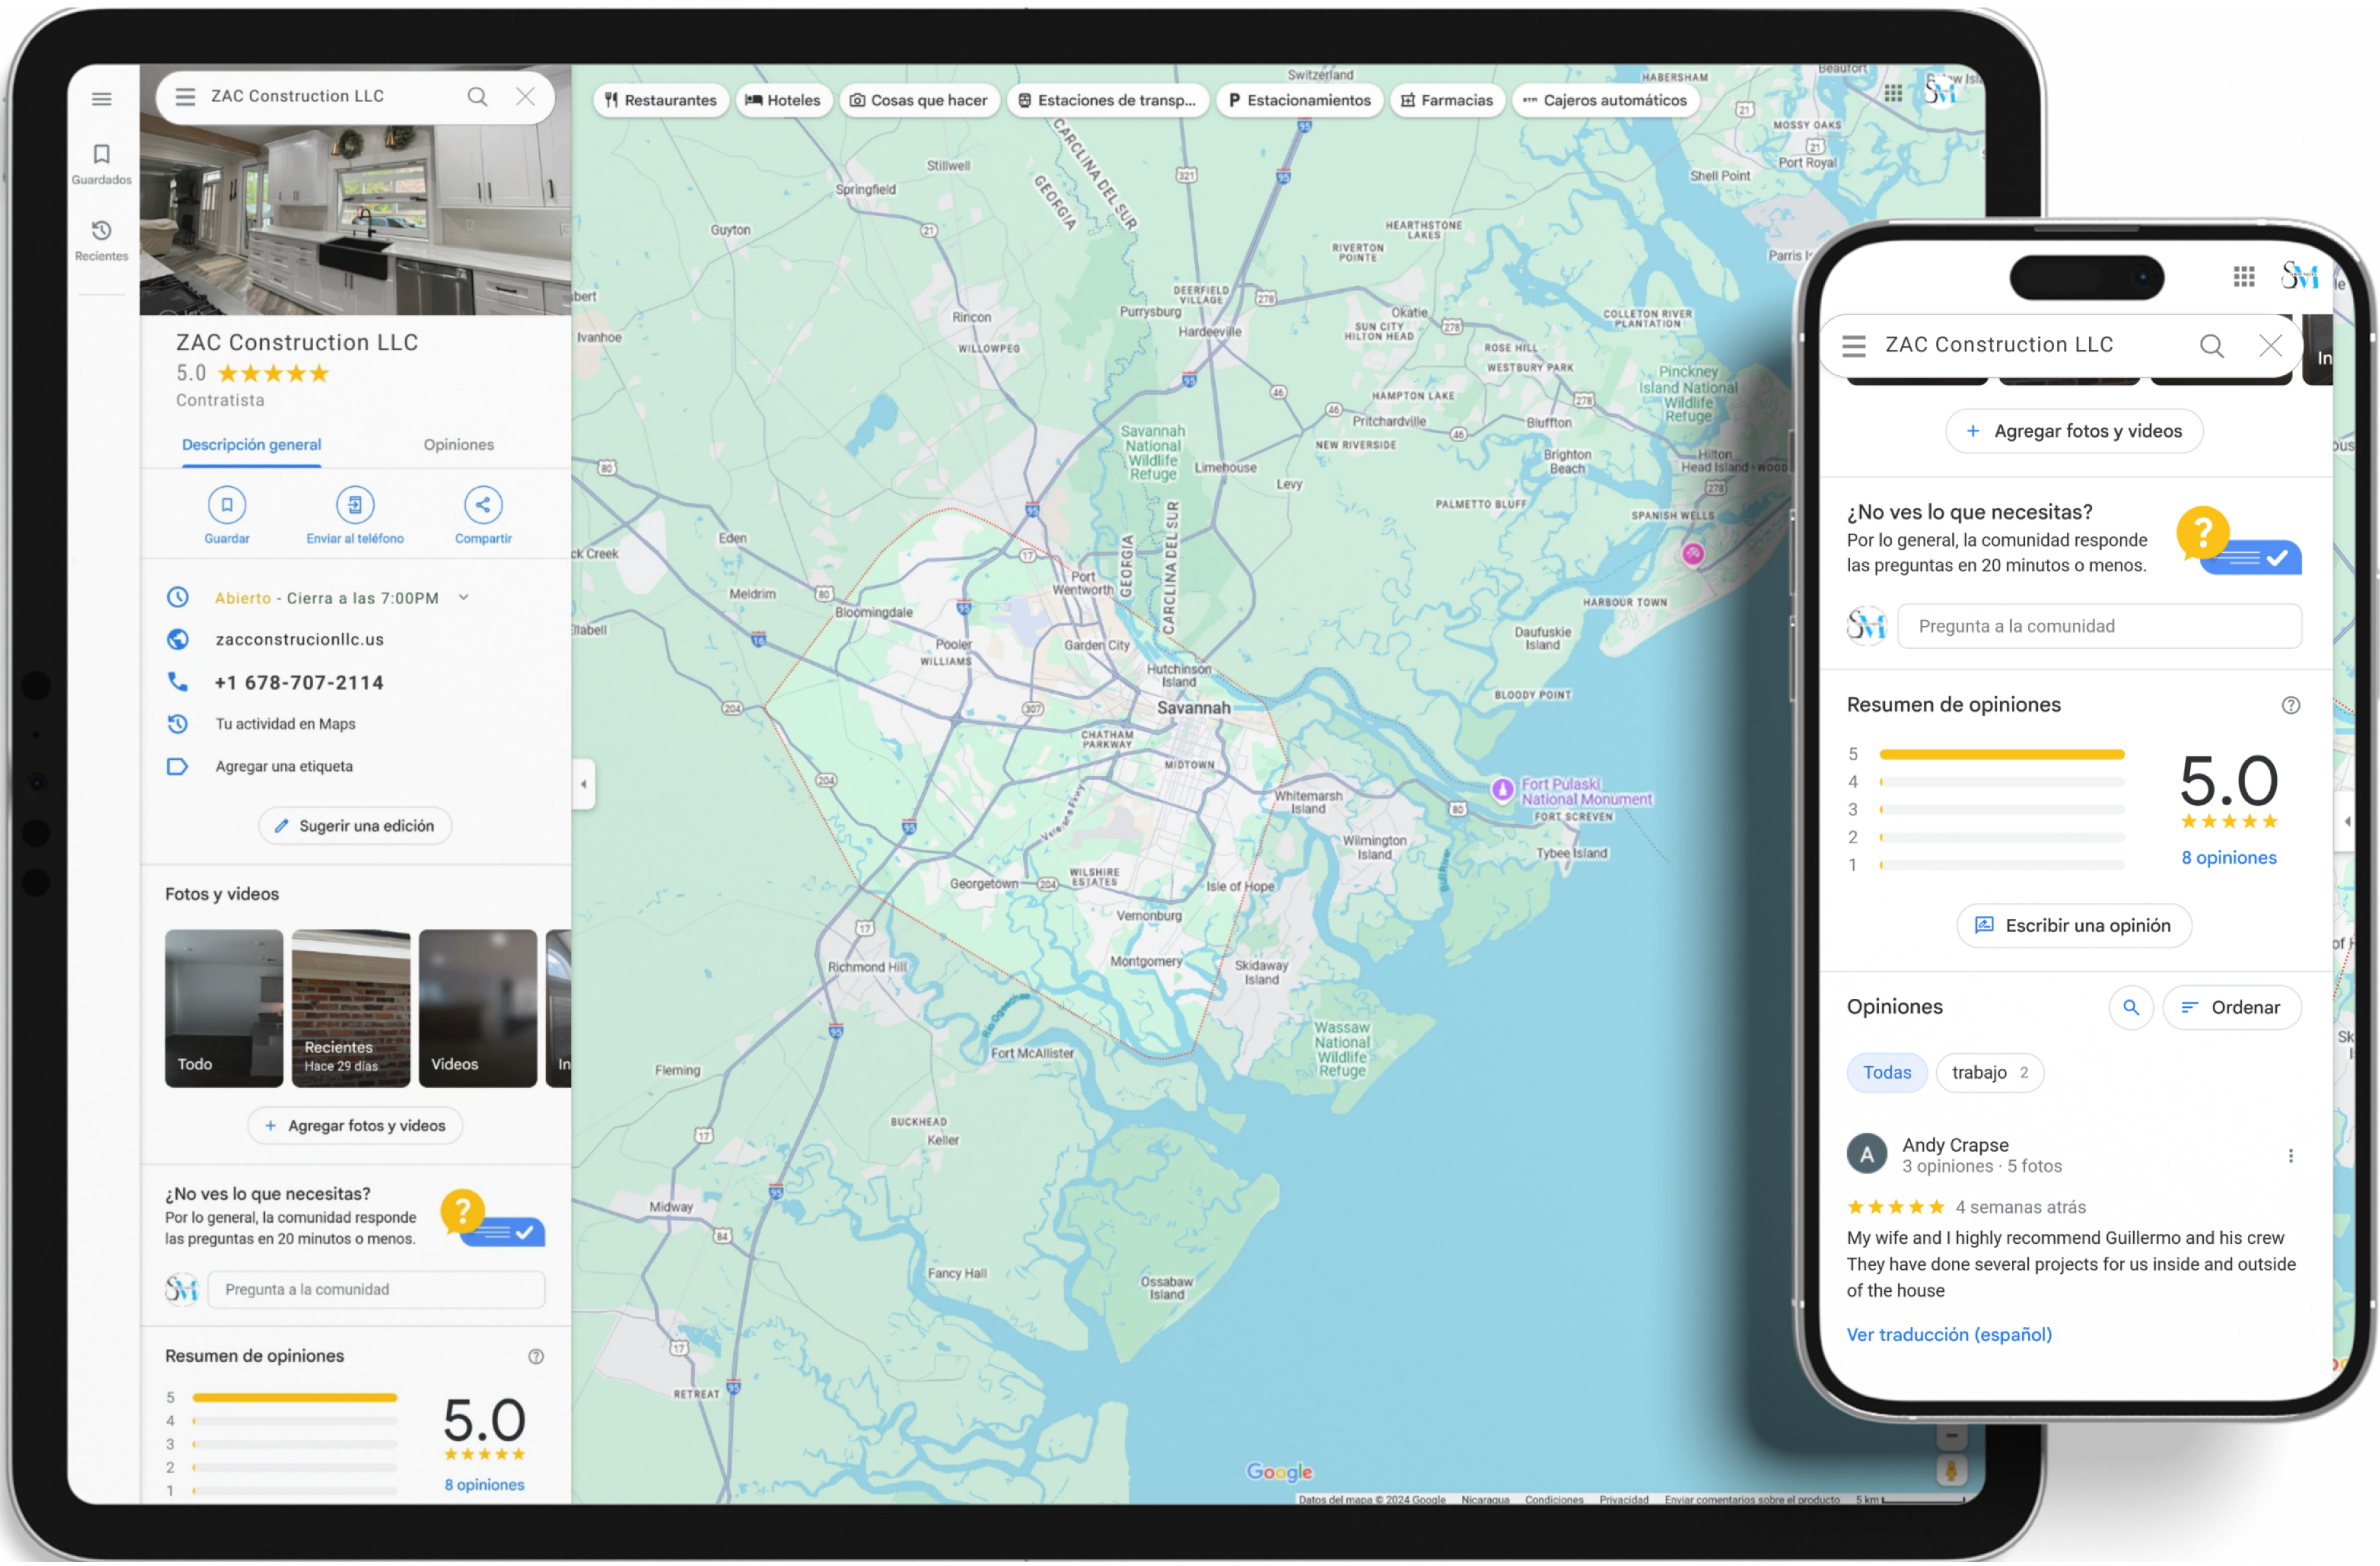Open Tu actividad en Maps

286,725
